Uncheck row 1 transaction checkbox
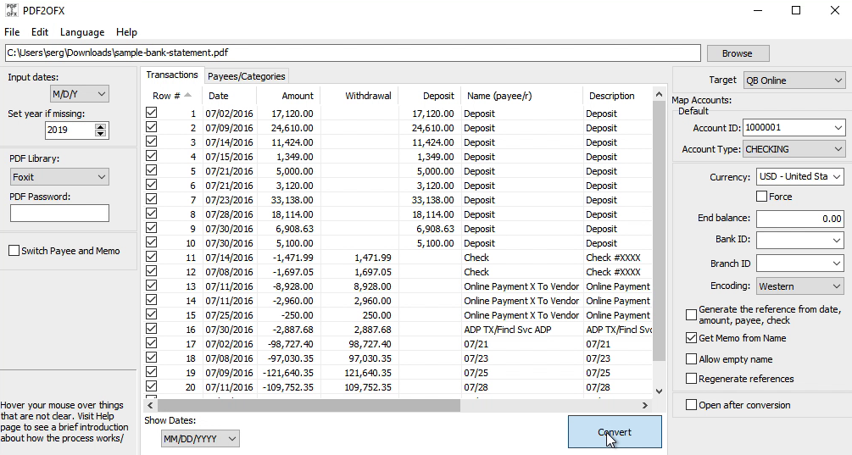 (151, 113)
